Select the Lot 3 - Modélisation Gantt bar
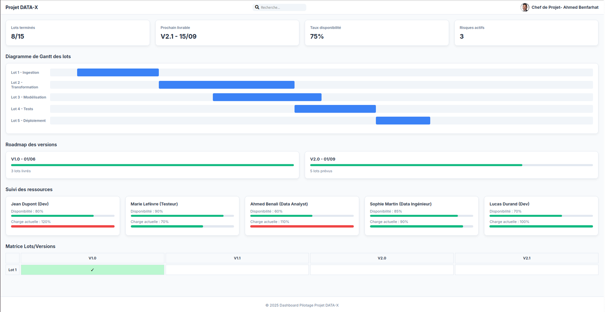Screen dimensions: 605x312 point(267,97)
